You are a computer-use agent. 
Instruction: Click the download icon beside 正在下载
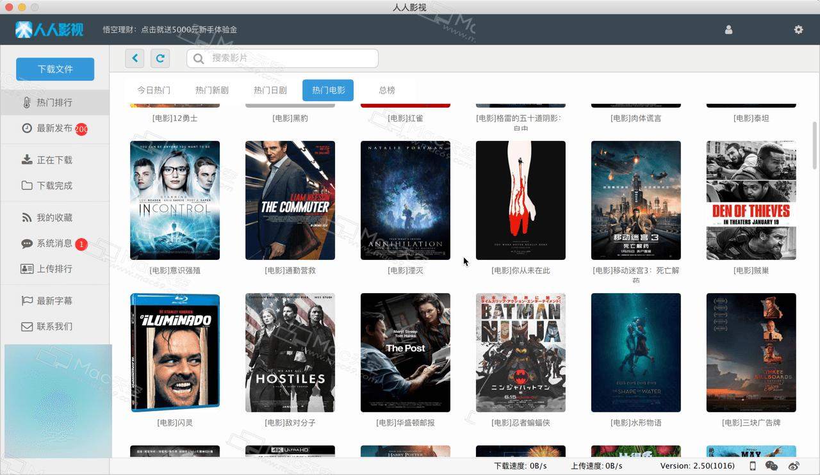coord(27,160)
